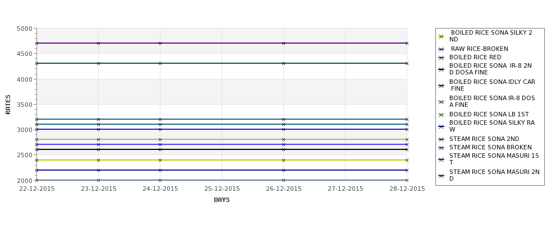The image size is (547, 240).
Task: Click the 2000 data point on 28-12-2015
Action: 407,180
